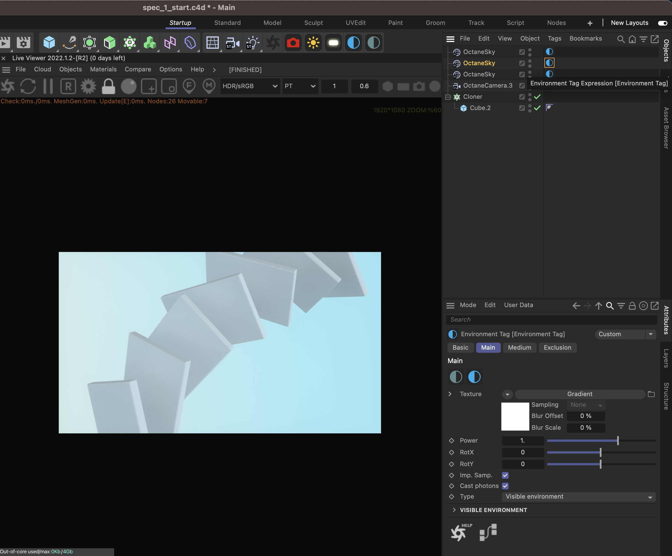
Task: Open the Texture shader arrow menu button
Action: tap(507, 394)
